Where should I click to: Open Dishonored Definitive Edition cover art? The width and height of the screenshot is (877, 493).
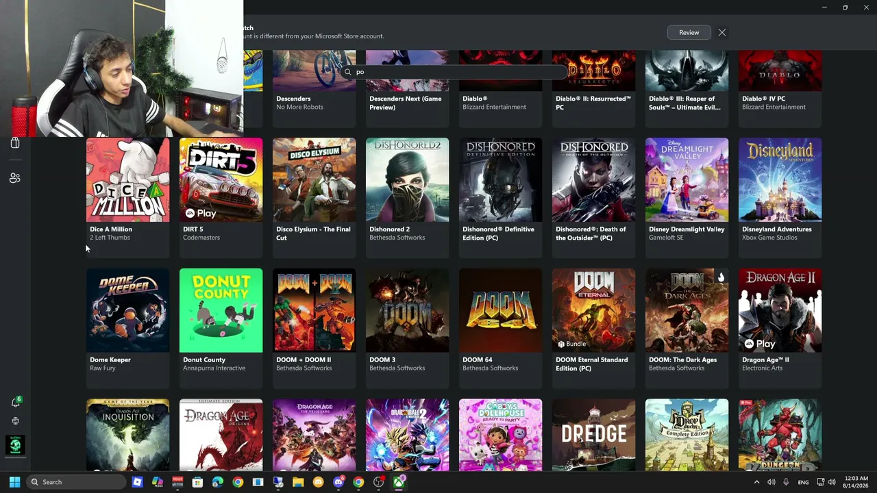[500, 179]
